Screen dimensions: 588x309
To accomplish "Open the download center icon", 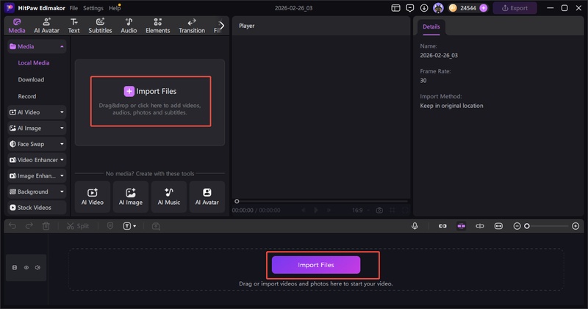I will [x=424, y=8].
